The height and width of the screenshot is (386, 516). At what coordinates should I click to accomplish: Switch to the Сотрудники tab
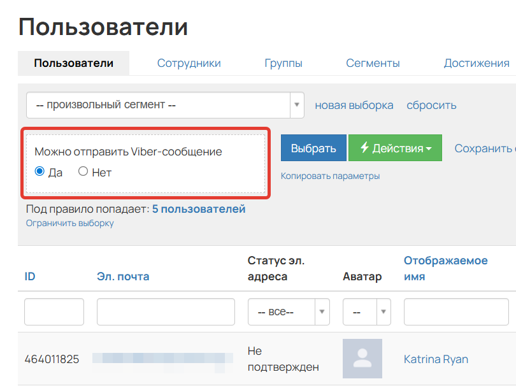pos(189,62)
